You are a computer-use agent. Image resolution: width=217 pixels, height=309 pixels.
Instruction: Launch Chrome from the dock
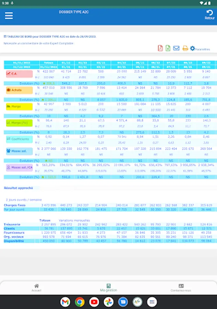(80, 302)
